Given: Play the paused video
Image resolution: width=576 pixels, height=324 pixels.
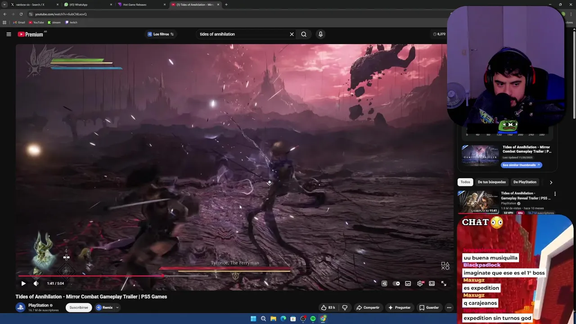Looking at the screenshot, I should pos(23,283).
